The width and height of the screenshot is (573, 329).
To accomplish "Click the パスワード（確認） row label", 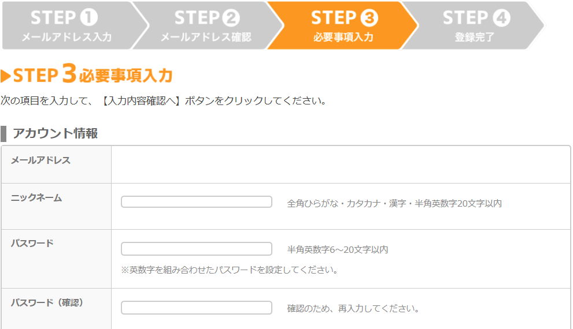I will [x=47, y=302].
